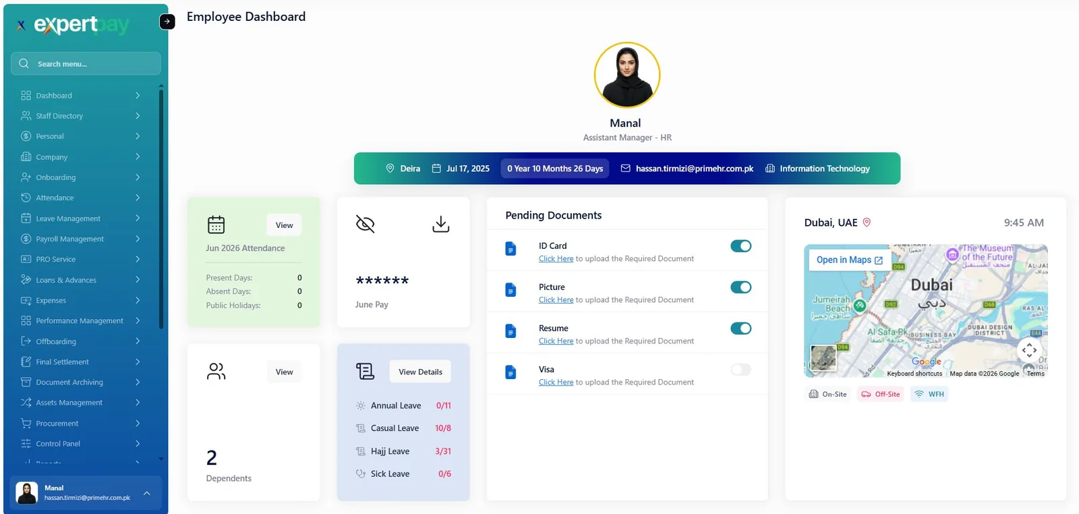1079x514 pixels.
Task: Click the Visa document file icon
Action: click(x=511, y=372)
